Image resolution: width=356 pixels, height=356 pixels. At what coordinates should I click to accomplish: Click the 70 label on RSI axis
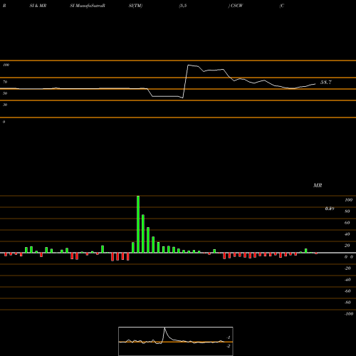pos(5,82)
